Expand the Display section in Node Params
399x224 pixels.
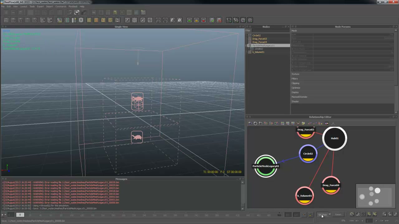(343, 92)
